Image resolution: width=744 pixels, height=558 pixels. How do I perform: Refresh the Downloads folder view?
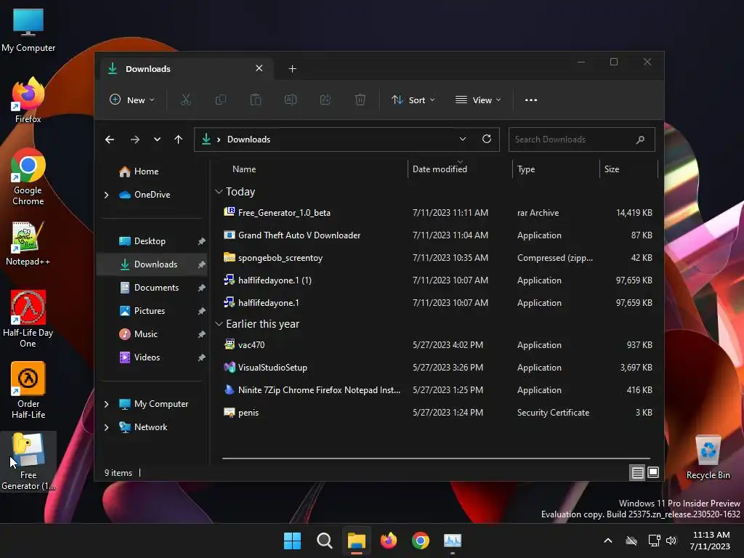tap(486, 139)
